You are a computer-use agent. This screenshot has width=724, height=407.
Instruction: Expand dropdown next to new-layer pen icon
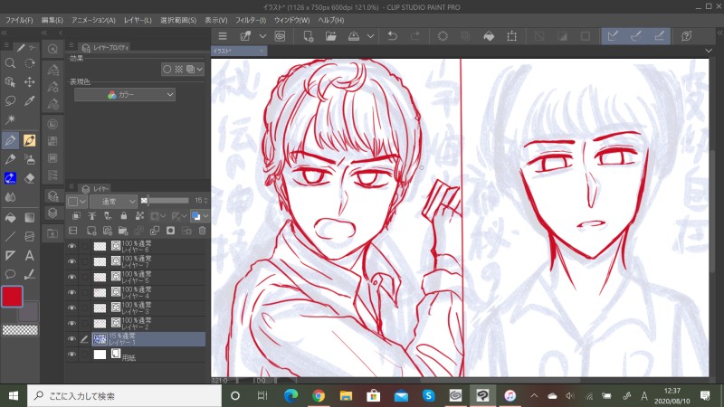[262, 36]
